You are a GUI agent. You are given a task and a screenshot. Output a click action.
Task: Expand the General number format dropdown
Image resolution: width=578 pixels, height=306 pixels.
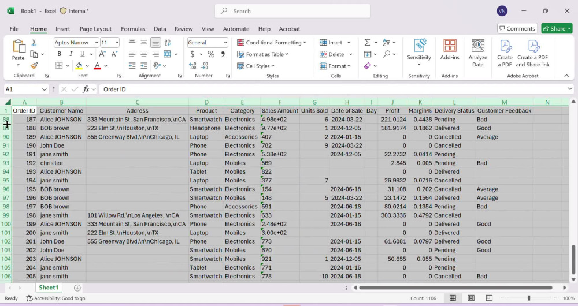click(x=208, y=43)
